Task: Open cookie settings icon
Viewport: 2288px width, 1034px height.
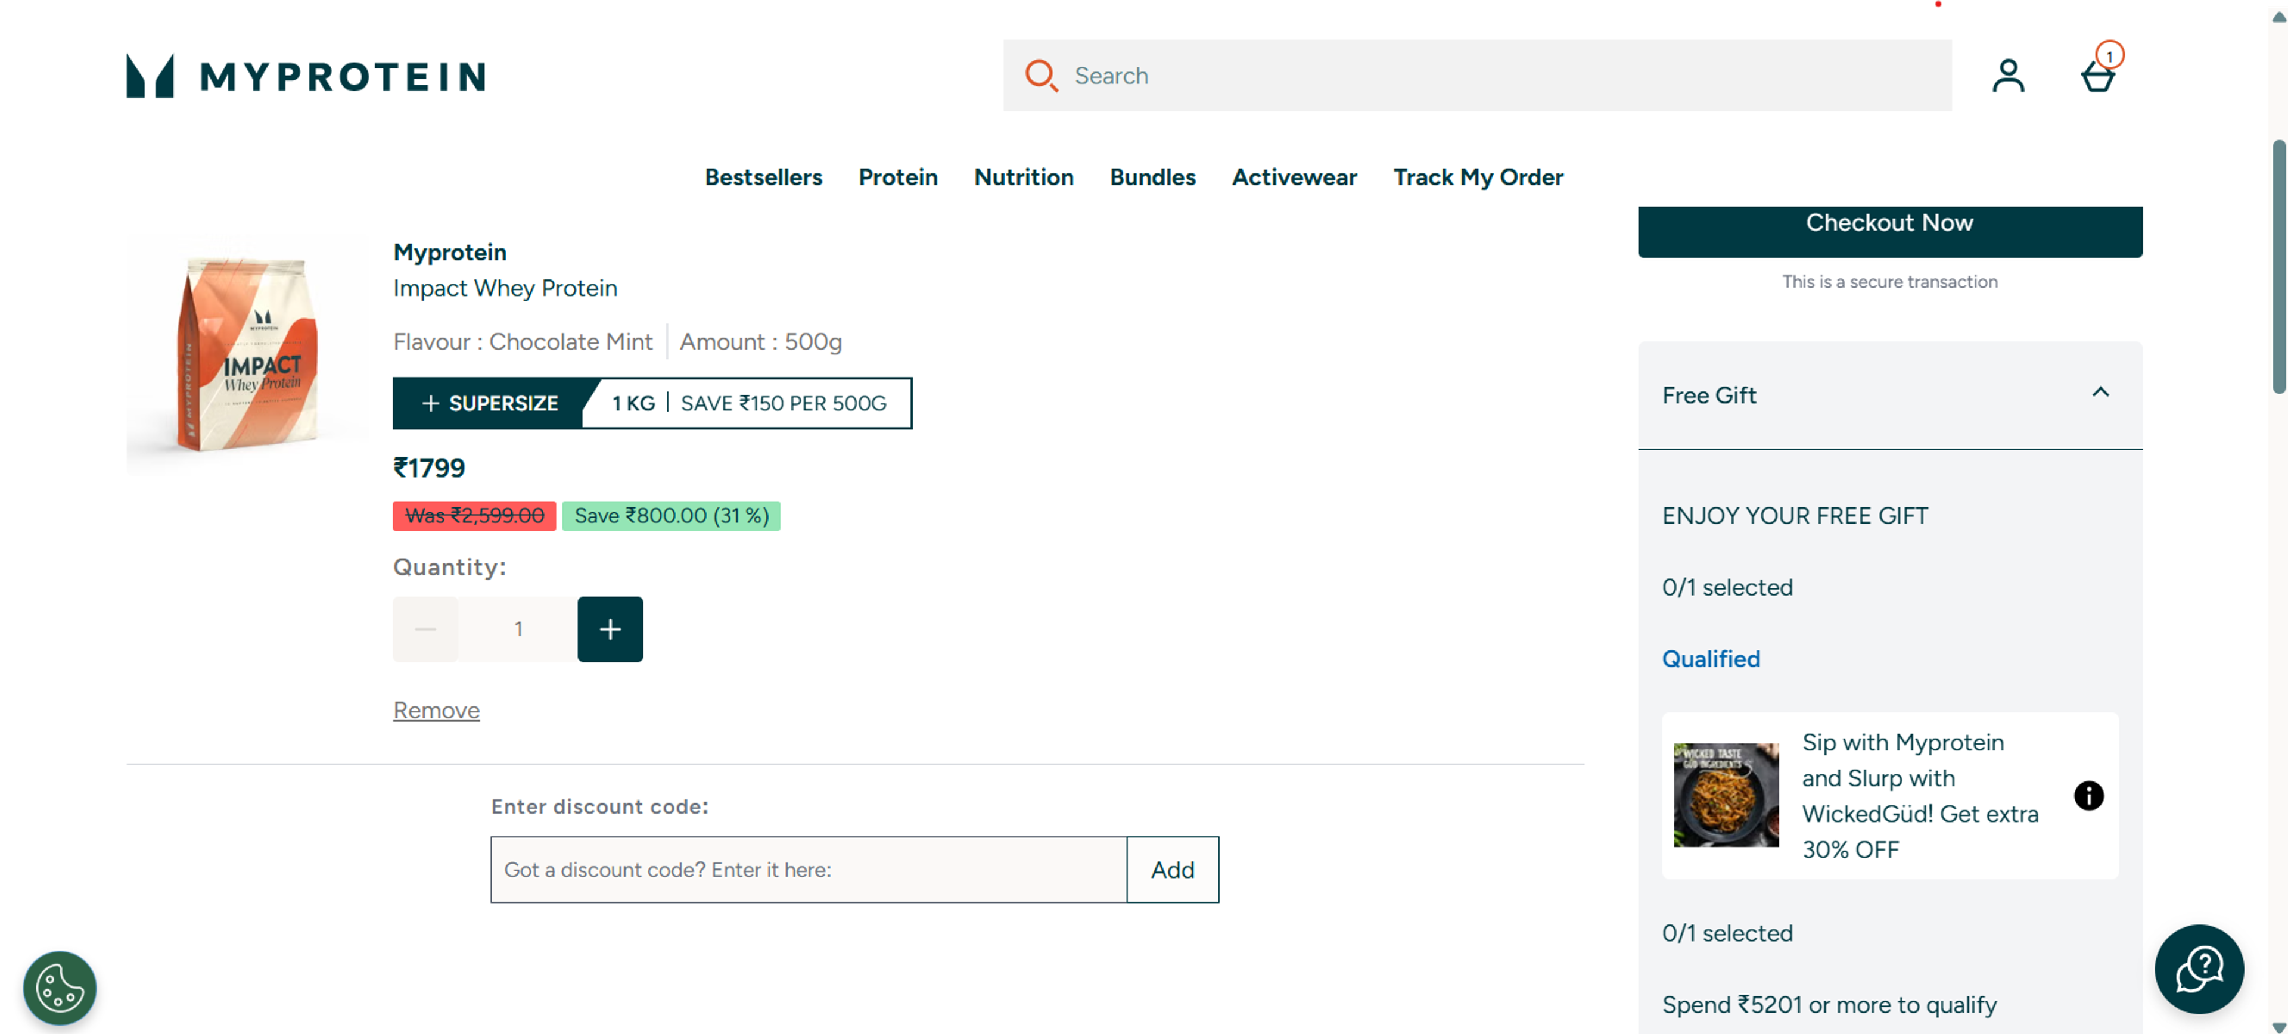Action: 60,987
